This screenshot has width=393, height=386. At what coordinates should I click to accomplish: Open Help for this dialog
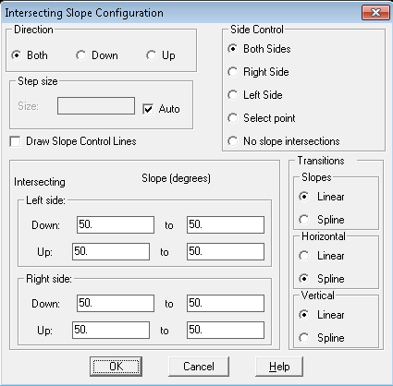[279, 367]
